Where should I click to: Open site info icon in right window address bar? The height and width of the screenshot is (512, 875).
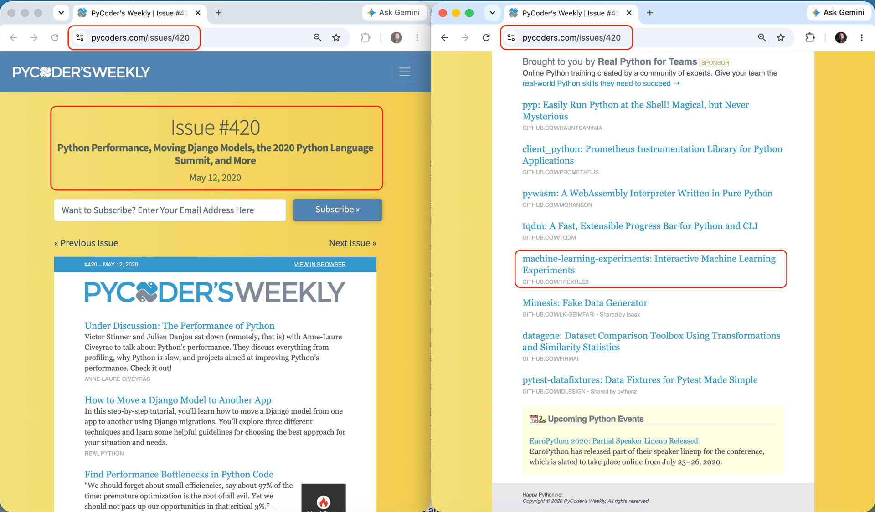[x=511, y=38]
